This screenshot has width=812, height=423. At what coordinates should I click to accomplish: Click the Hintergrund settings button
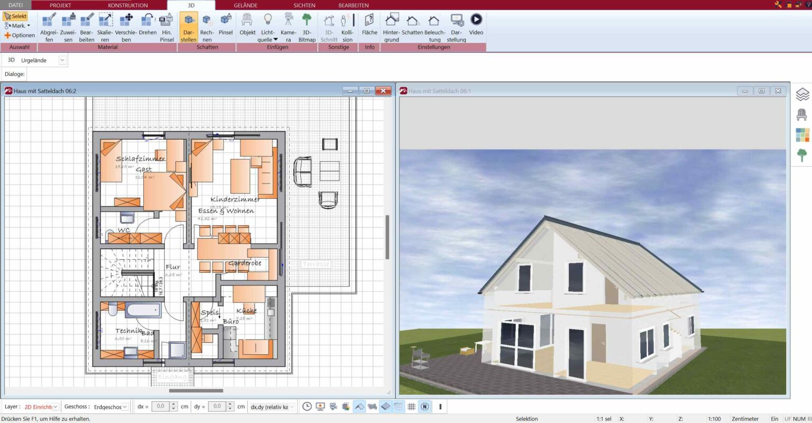click(392, 26)
